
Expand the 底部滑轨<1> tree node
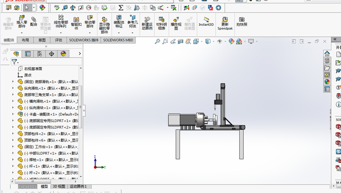pos(13,82)
